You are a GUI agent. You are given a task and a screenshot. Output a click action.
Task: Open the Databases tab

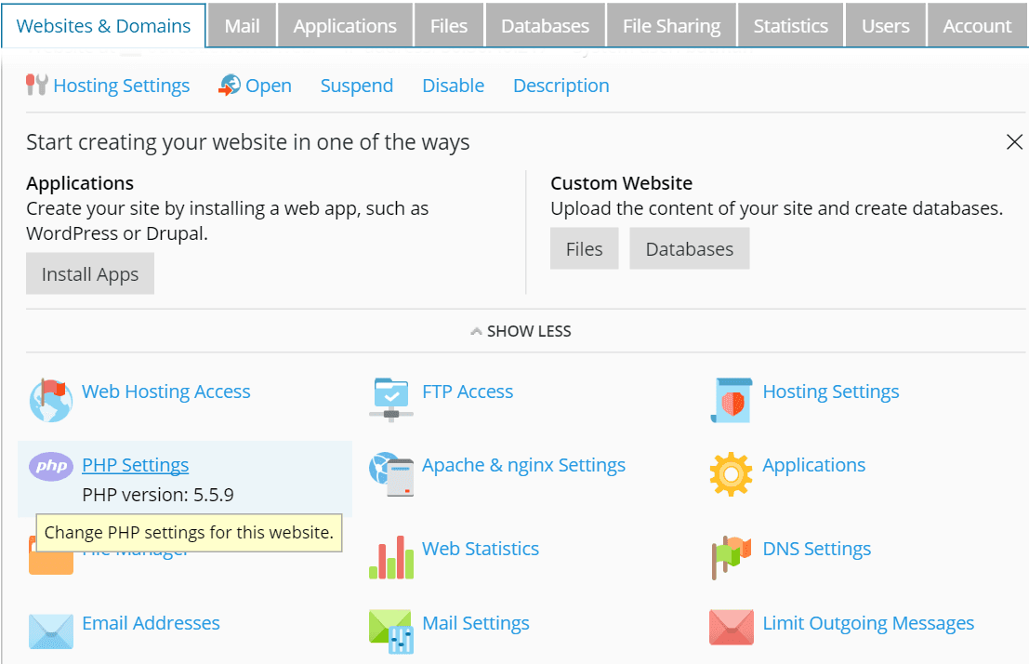[545, 26]
